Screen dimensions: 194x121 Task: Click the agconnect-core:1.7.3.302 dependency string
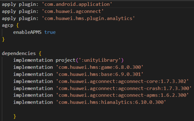tap(122, 81)
